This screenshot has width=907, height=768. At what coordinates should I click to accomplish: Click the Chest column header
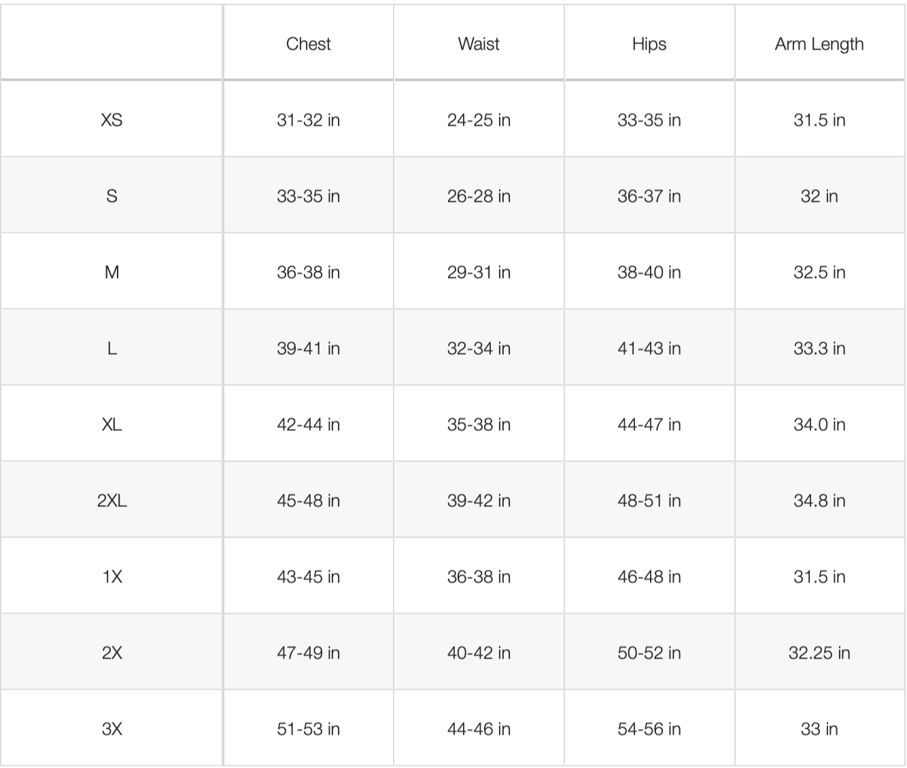(308, 44)
